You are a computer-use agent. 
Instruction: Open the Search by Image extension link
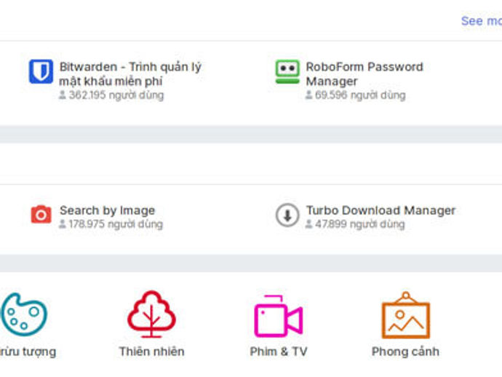tap(107, 210)
